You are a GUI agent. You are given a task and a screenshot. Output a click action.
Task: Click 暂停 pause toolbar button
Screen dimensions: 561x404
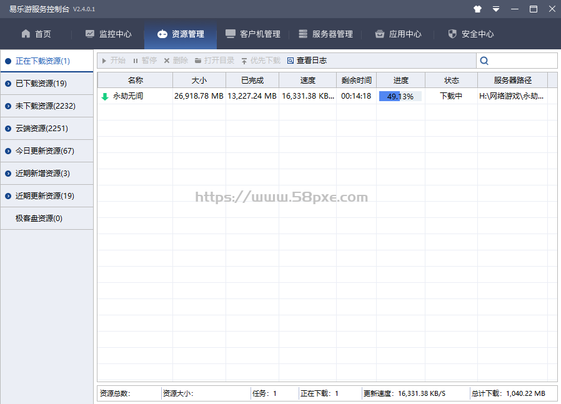[145, 61]
